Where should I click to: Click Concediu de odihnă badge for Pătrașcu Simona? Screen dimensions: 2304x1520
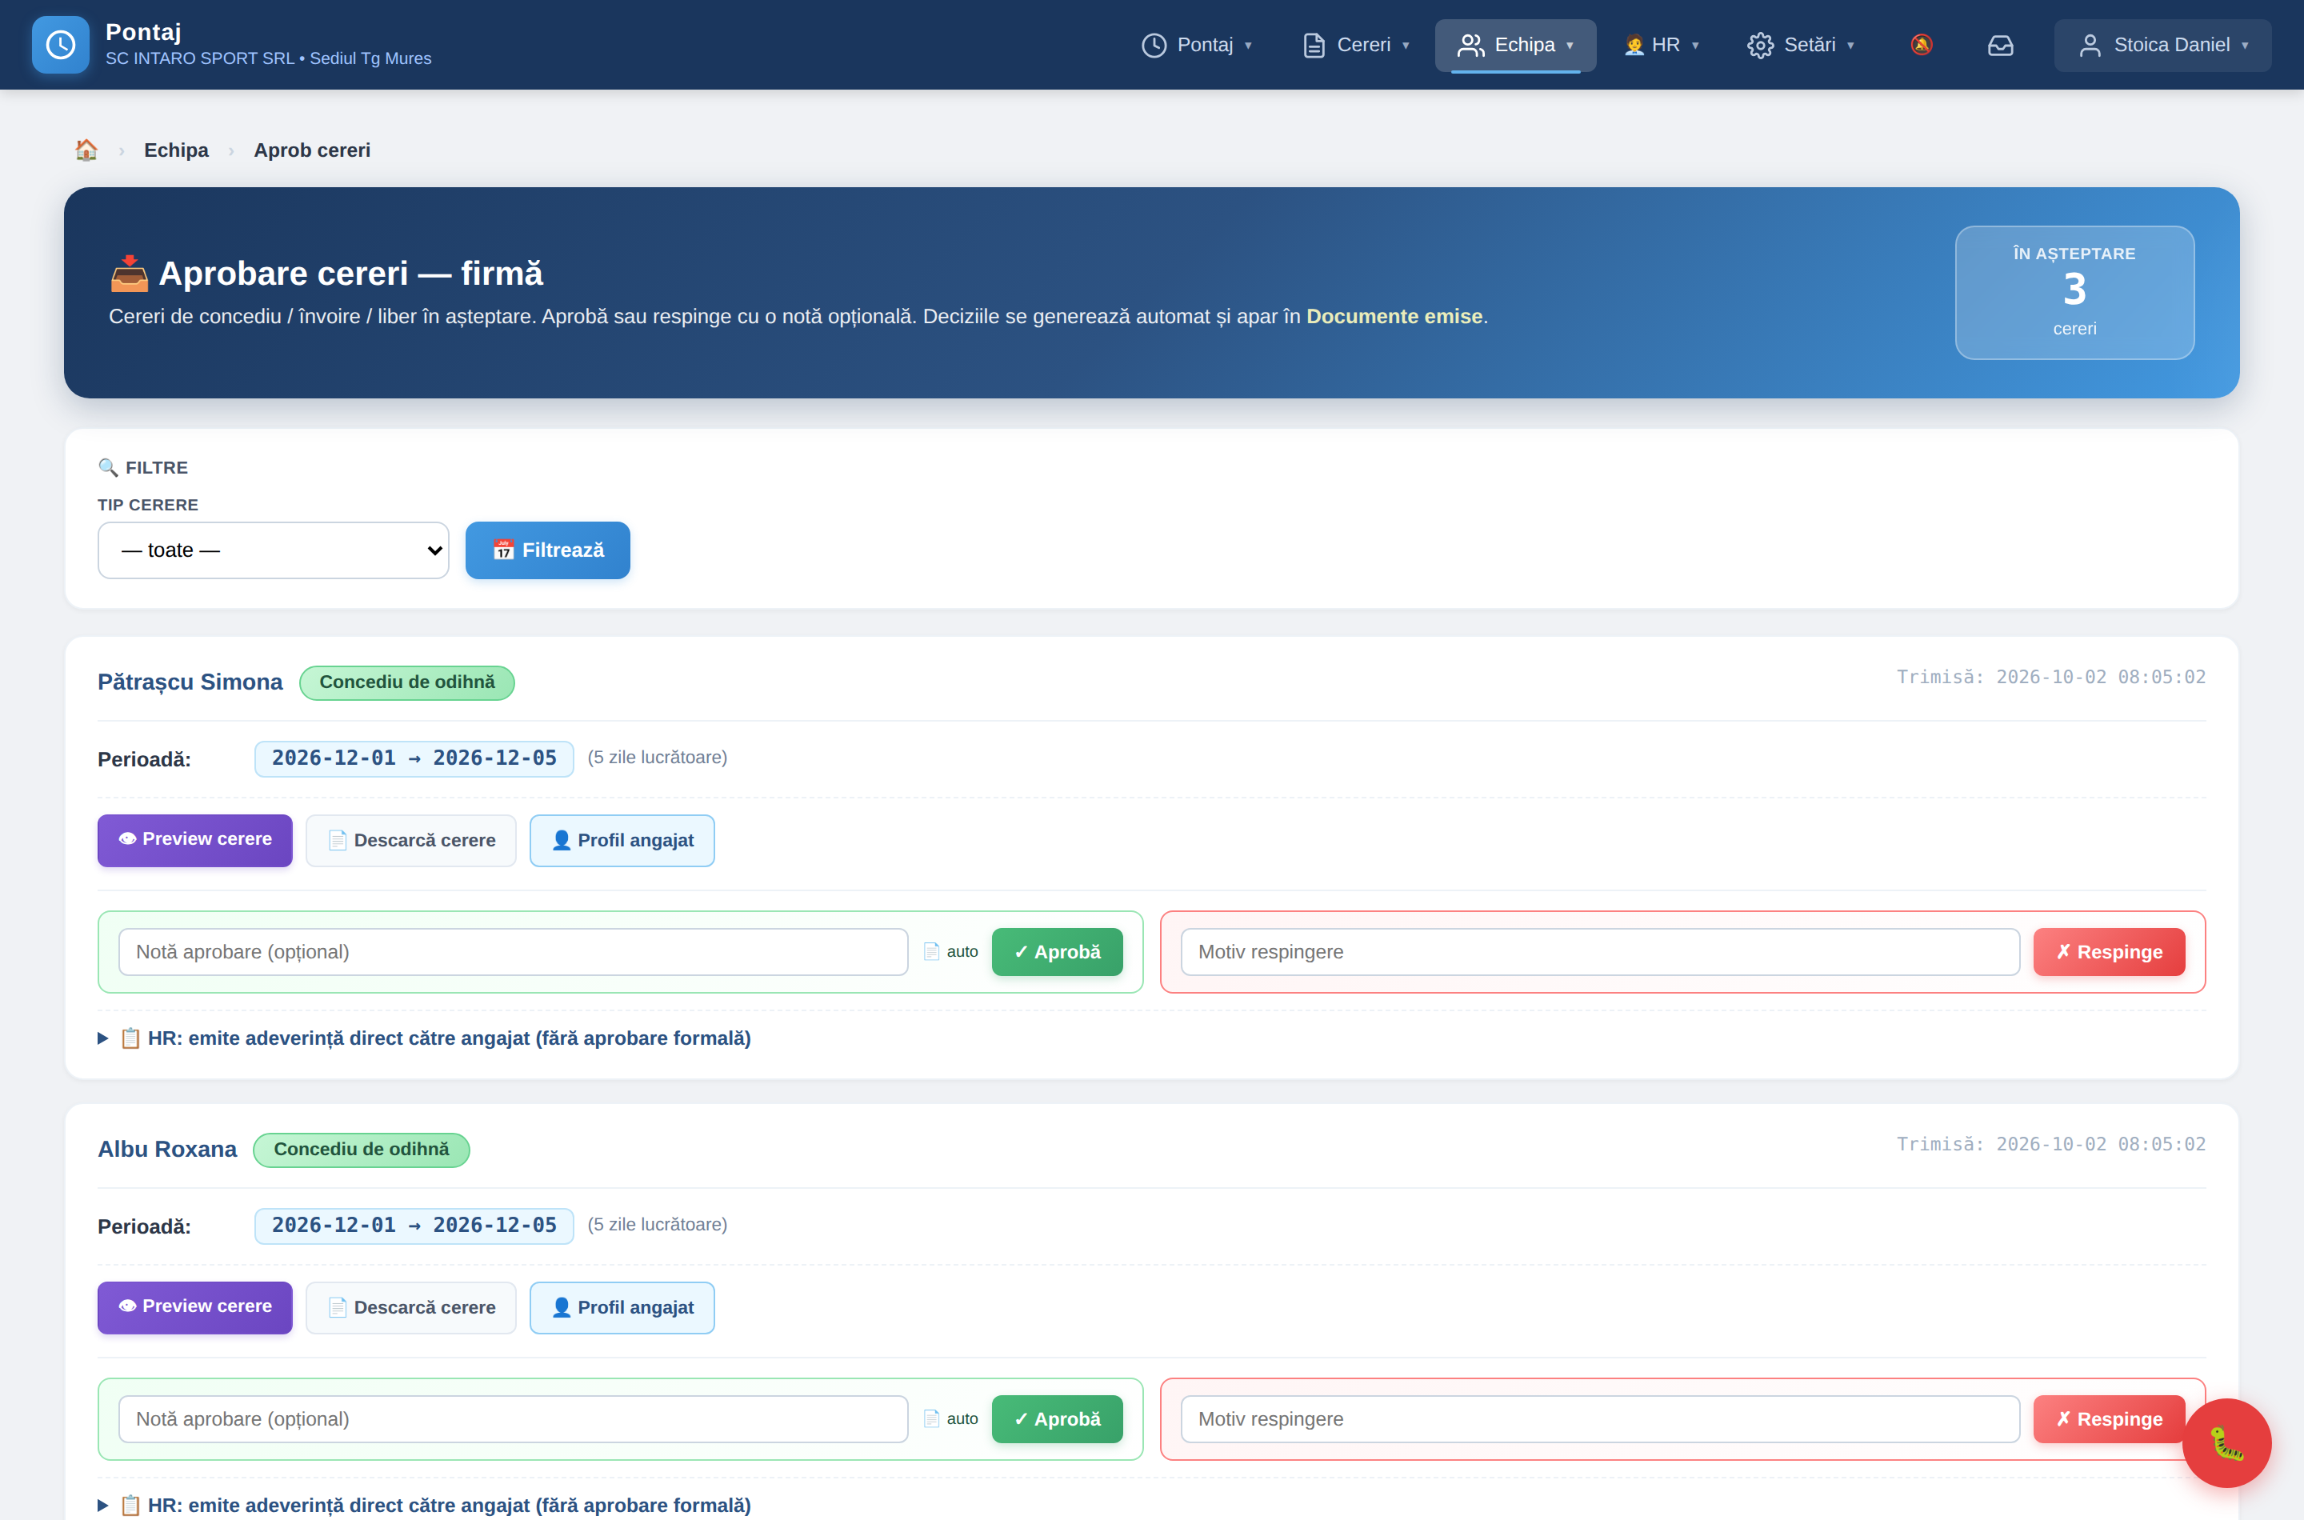click(x=407, y=682)
